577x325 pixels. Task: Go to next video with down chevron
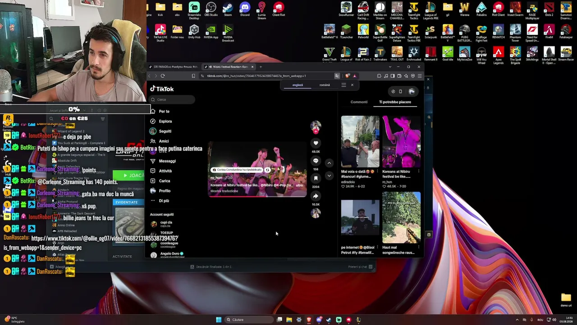(x=329, y=176)
